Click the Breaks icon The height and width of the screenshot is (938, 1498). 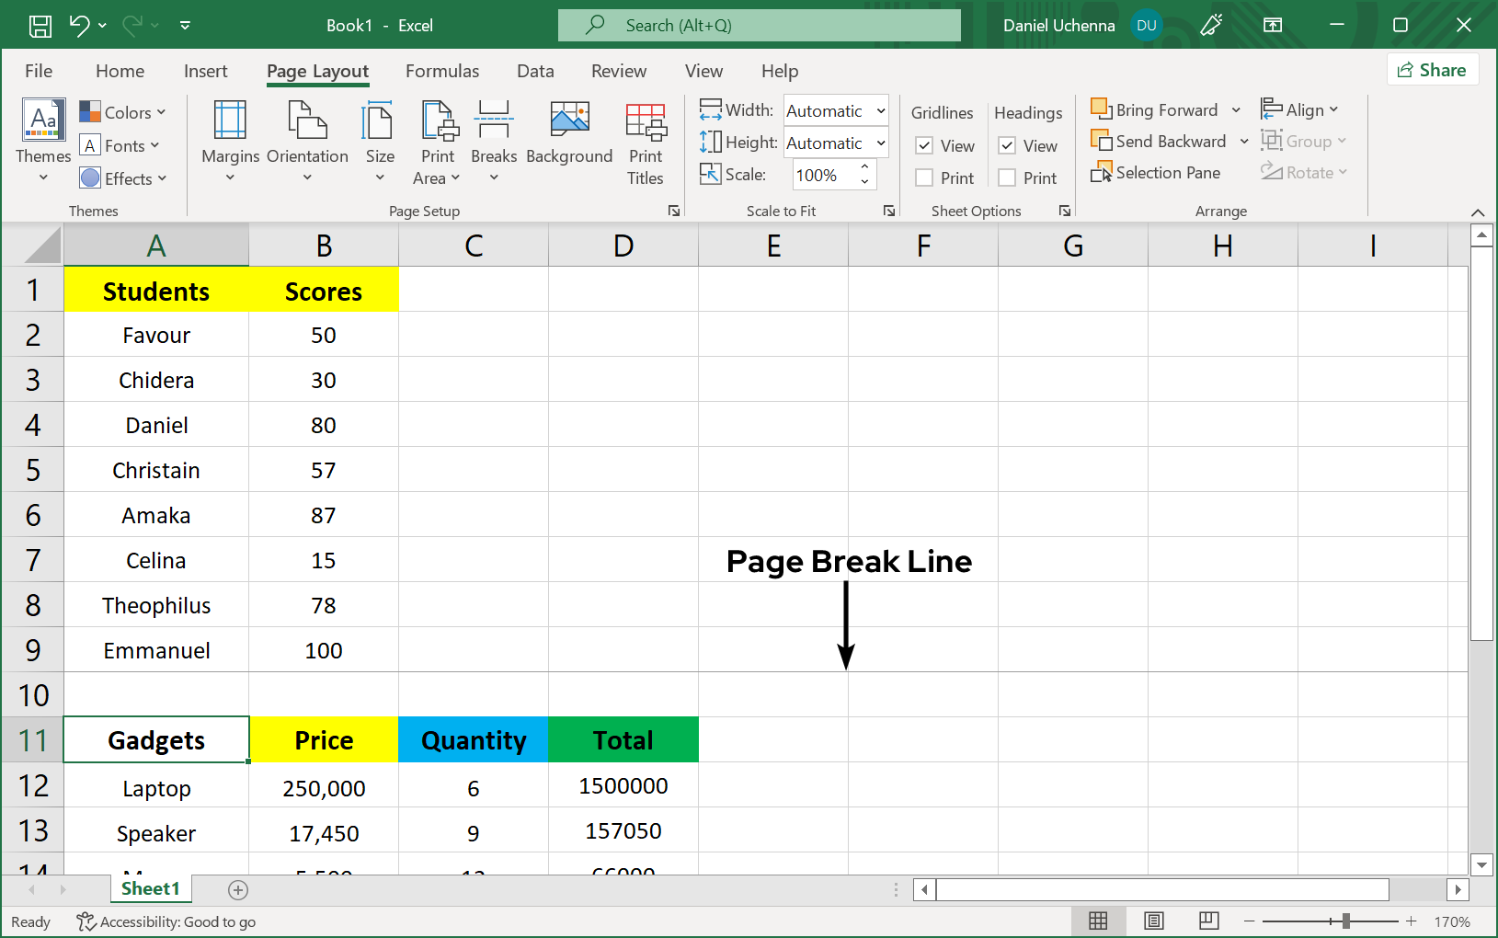tap(494, 120)
